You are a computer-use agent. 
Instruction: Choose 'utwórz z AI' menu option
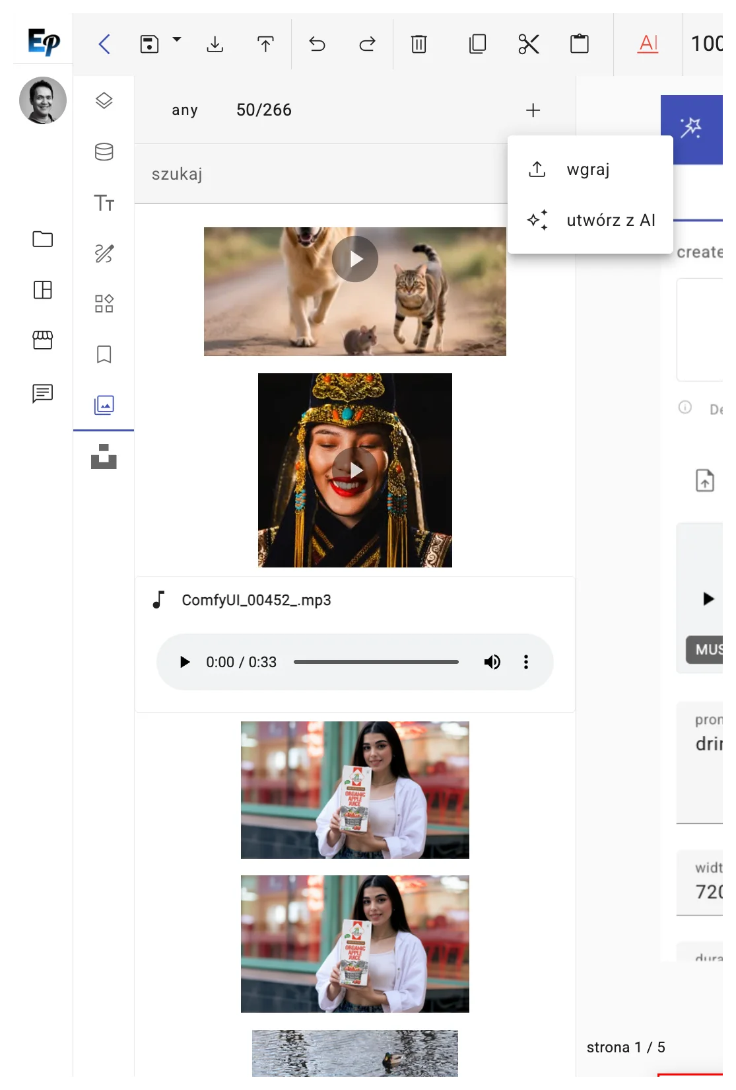pos(610,220)
